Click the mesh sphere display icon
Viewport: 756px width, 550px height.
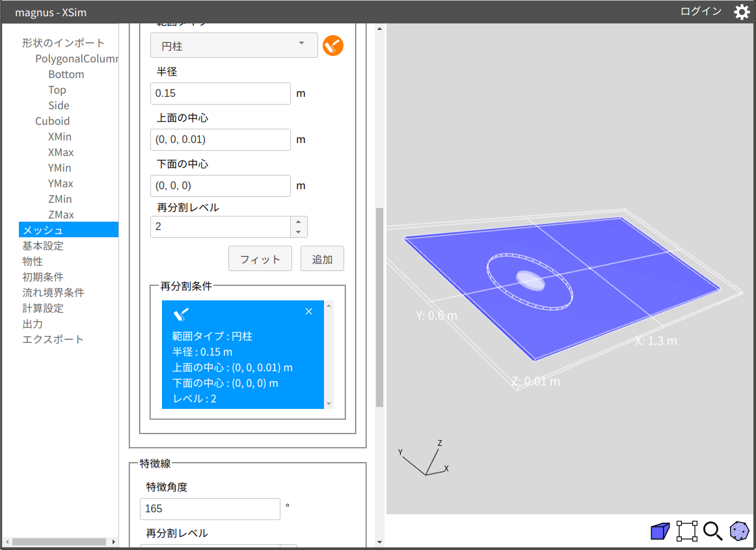pos(739,531)
